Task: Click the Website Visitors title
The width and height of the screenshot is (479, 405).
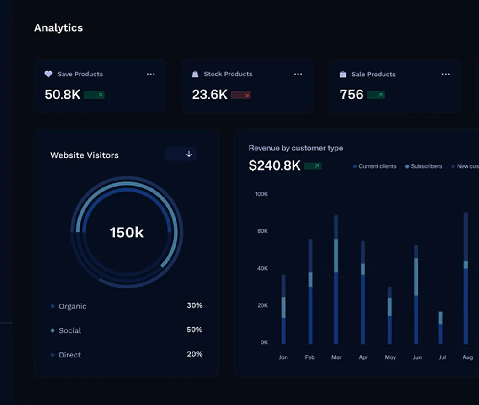Action: pyautogui.click(x=84, y=155)
